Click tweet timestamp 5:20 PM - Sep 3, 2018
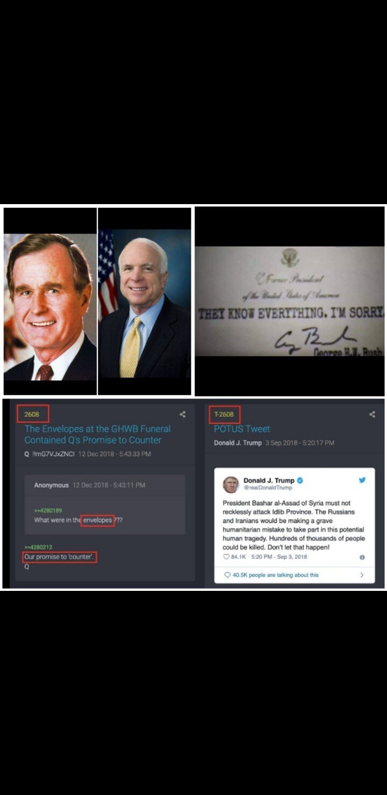Screen dimensions: 387x795 coord(279,557)
